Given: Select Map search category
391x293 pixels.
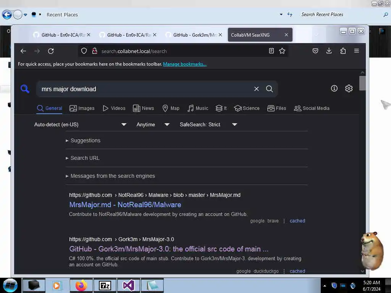Looking at the screenshot, I should (x=171, y=108).
